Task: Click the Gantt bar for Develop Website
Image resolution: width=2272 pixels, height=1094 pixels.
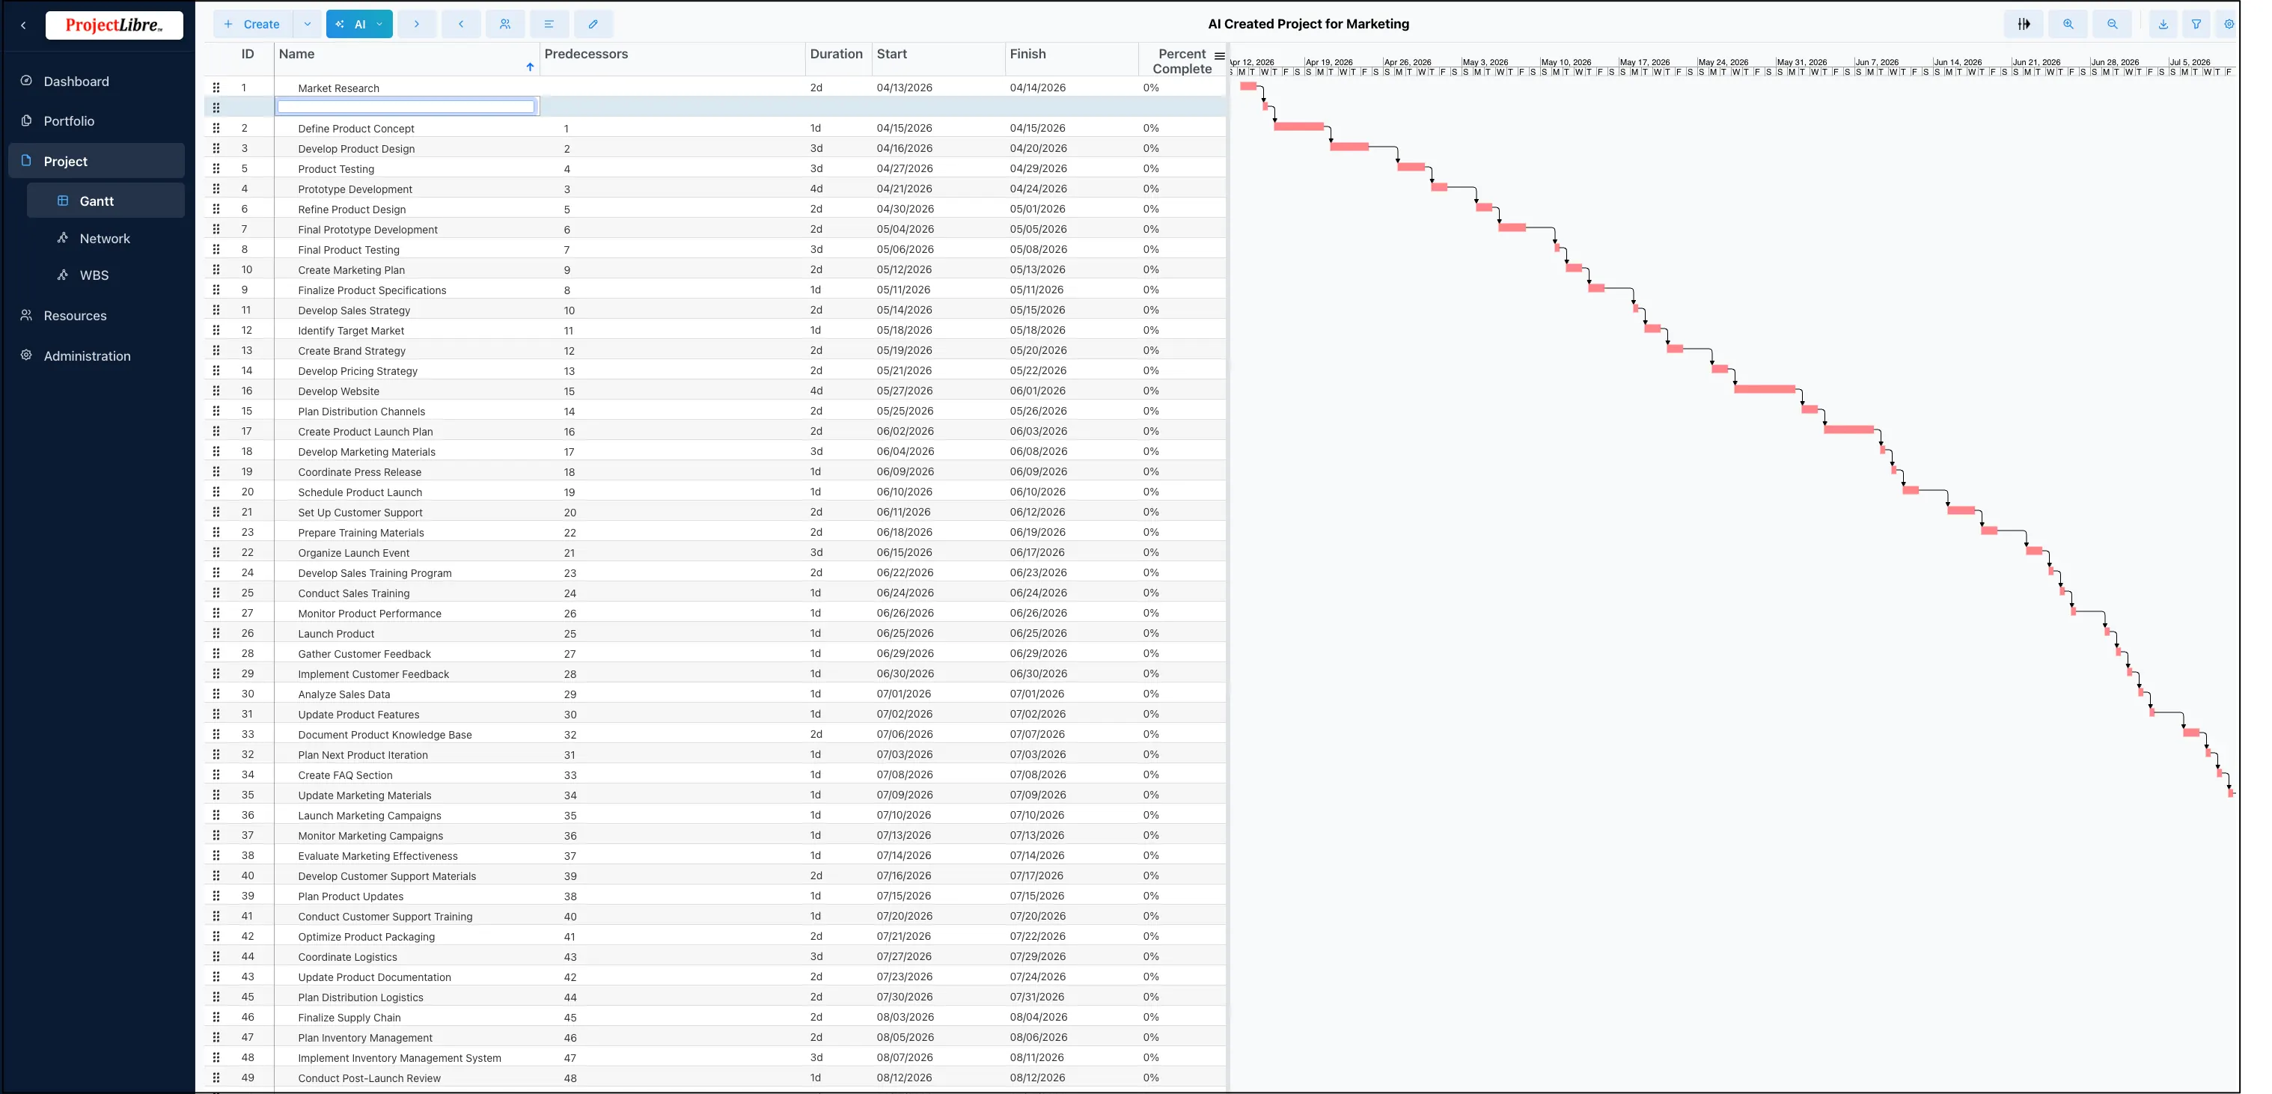Action: pos(1764,389)
